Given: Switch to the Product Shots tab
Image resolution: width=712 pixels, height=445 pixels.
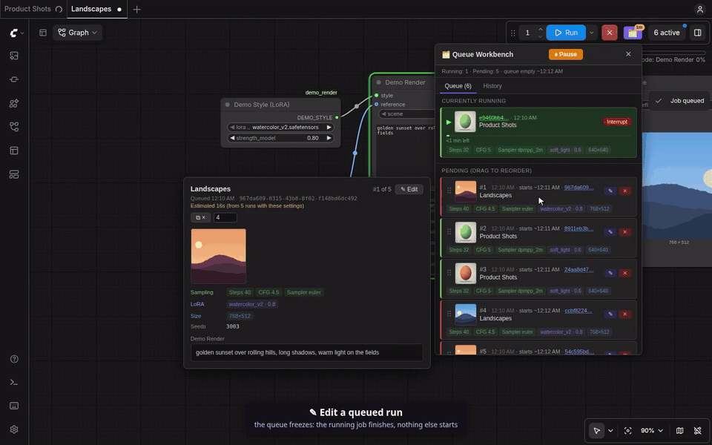Looking at the screenshot, I should 33,9.
